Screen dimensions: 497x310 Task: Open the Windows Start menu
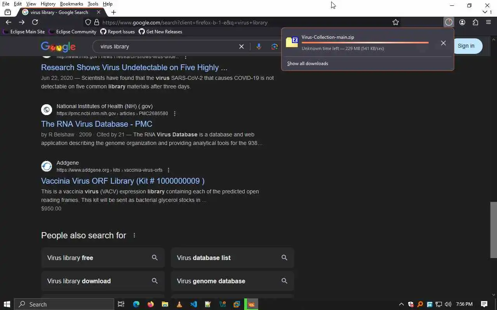pyautogui.click(x=7, y=304)
